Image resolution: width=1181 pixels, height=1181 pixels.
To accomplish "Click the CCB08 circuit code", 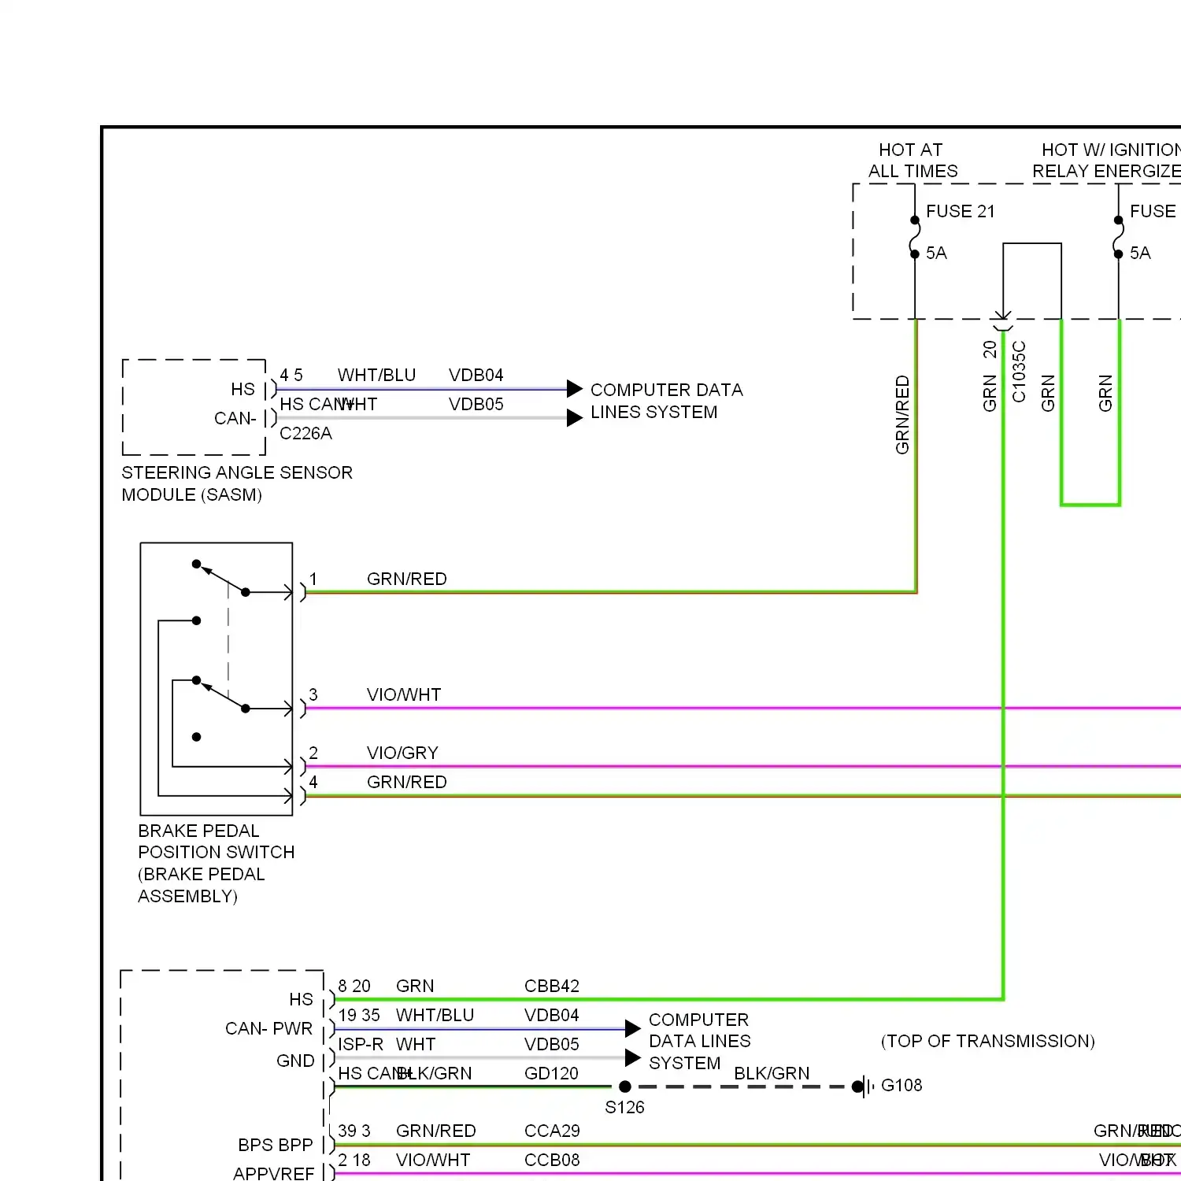I will (552, 1160).
